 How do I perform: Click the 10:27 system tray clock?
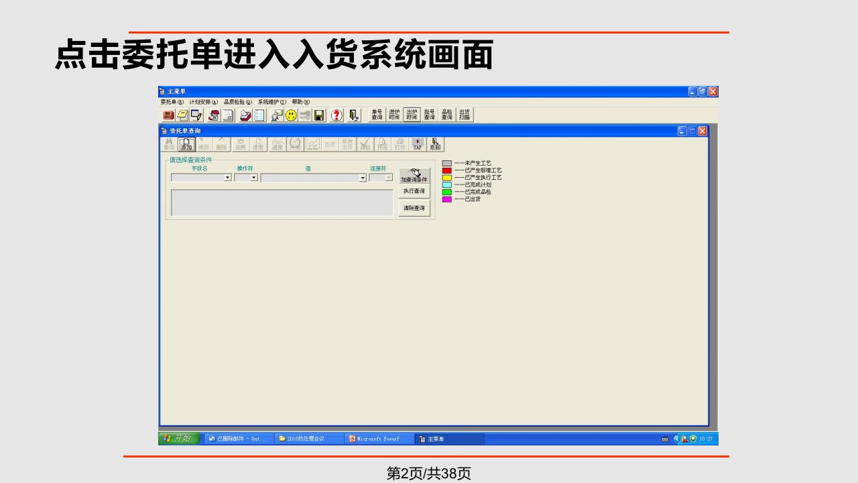tap(706, 439)
